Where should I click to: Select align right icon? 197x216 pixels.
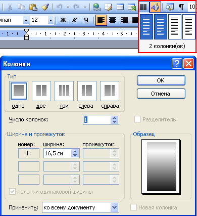[124, 20]
